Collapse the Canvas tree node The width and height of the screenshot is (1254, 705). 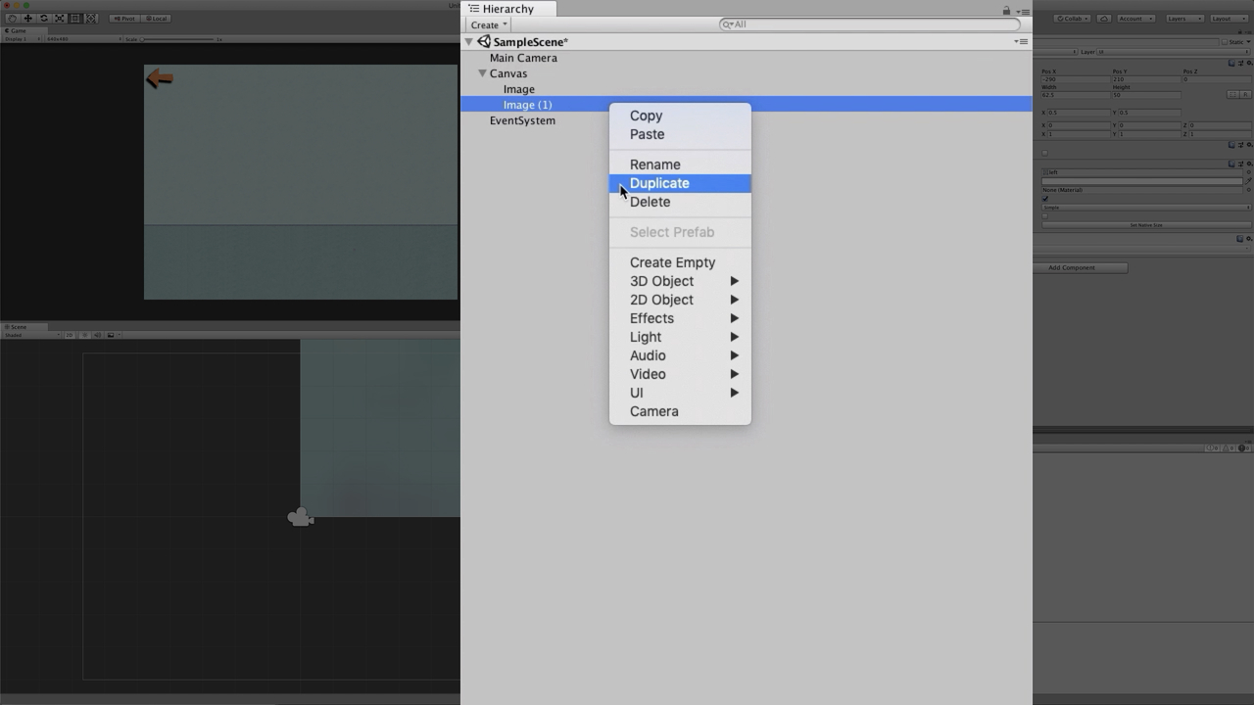click(x=482, y=73)
